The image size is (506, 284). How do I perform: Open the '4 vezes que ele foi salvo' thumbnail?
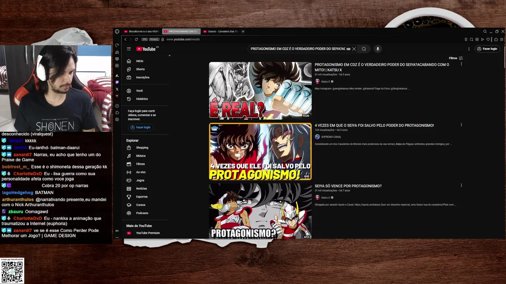[x=260, y=151]
